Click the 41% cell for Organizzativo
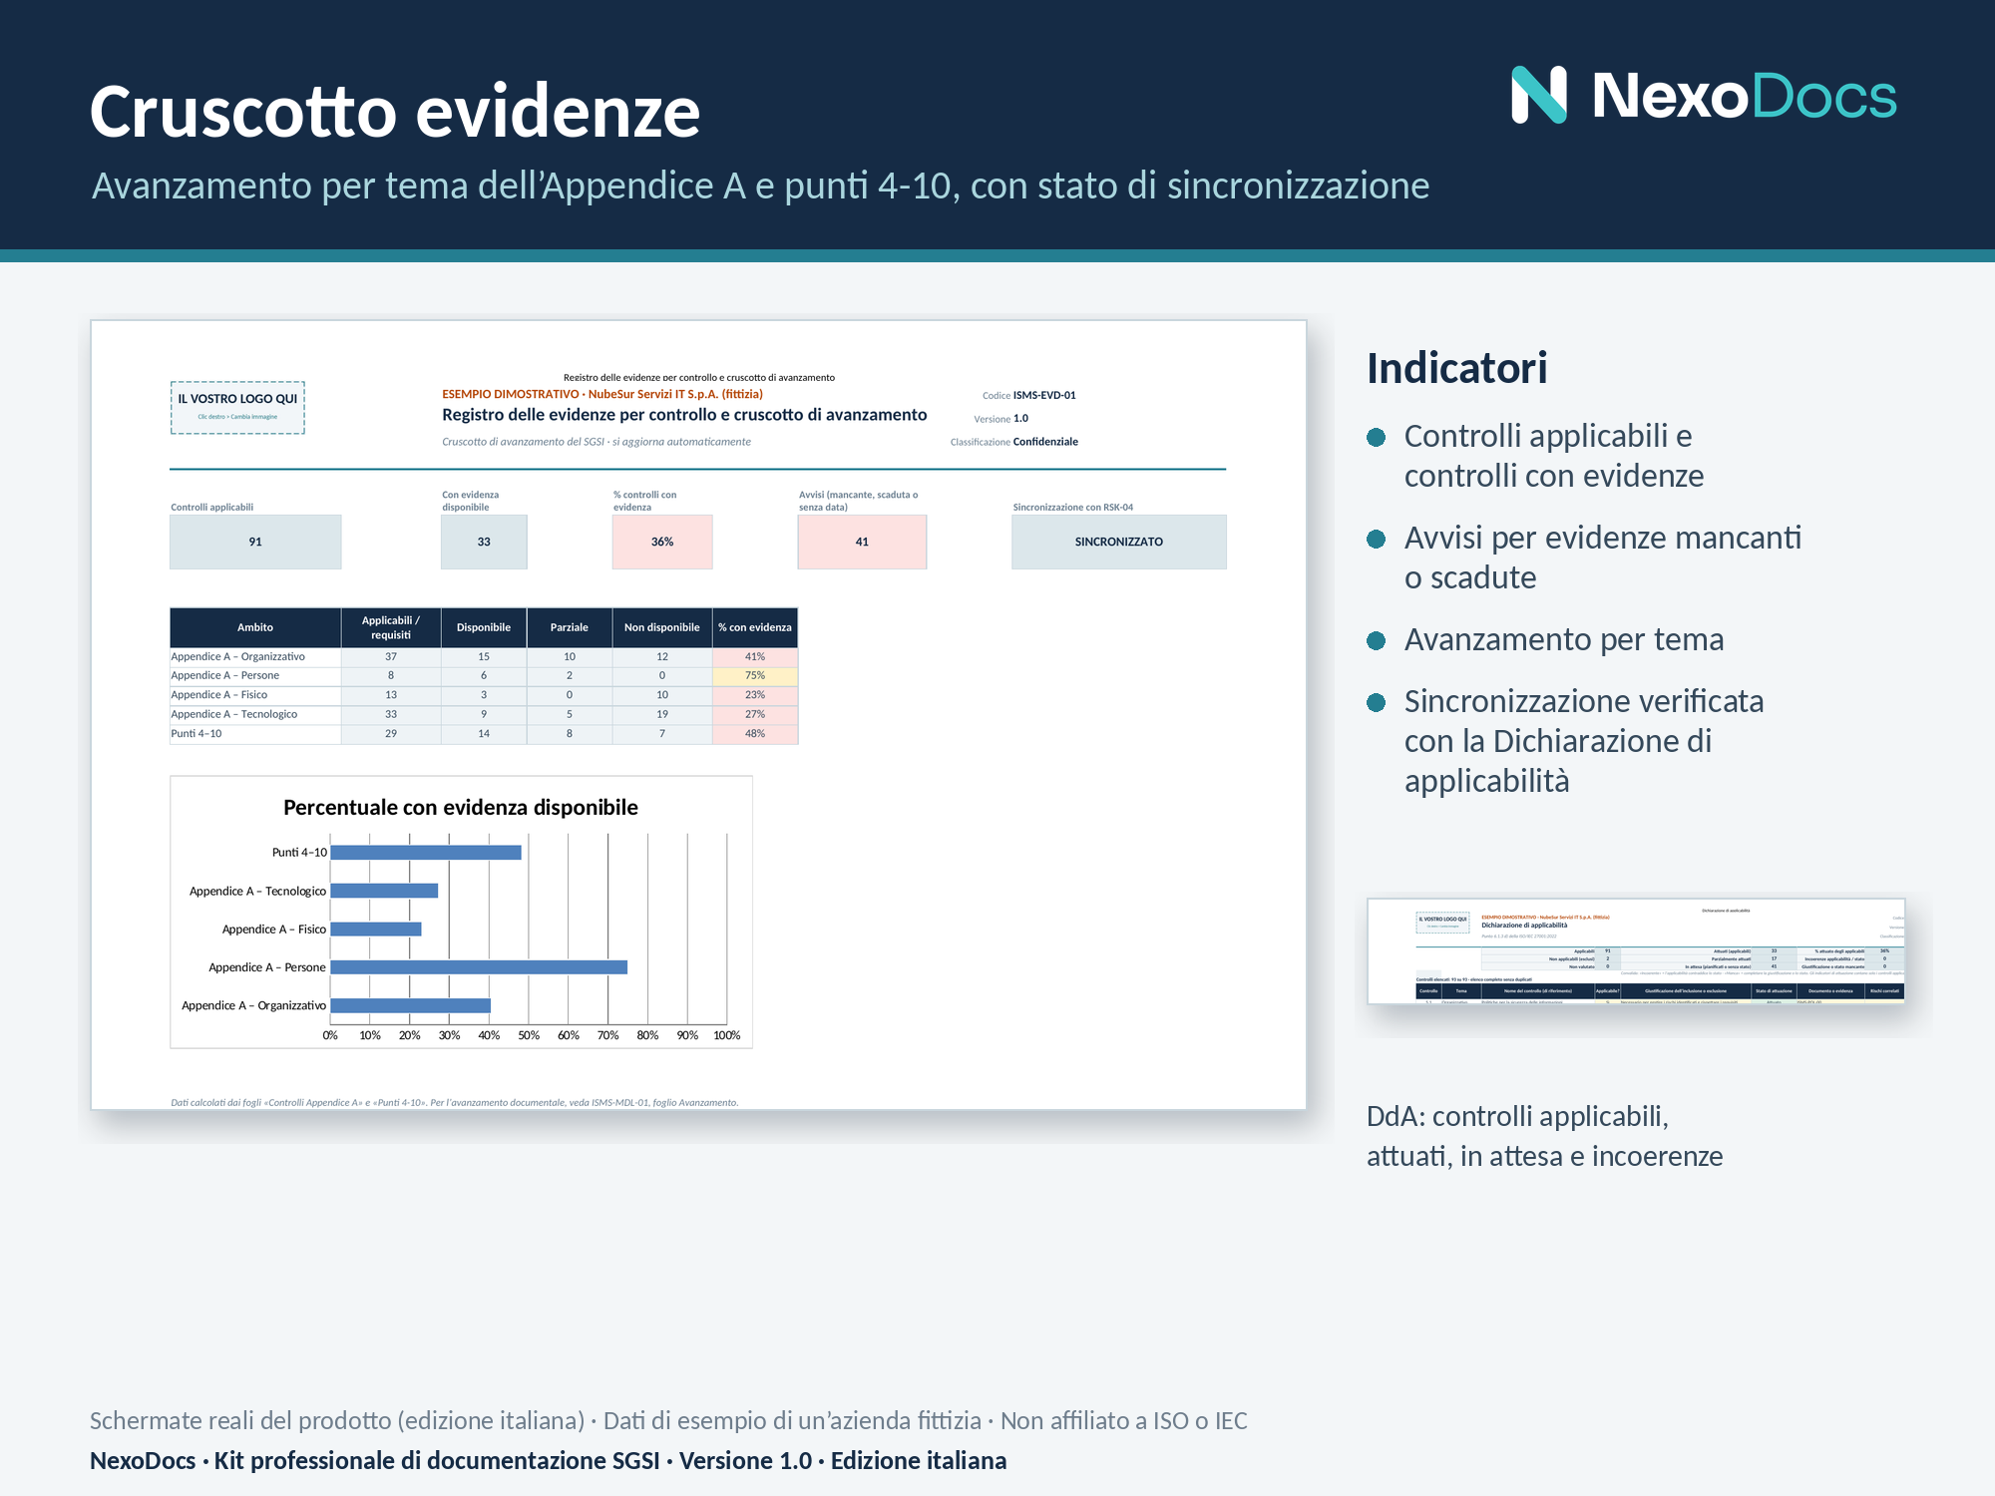Screen dimensions: 1995x1496 click(x=755, y=656)
